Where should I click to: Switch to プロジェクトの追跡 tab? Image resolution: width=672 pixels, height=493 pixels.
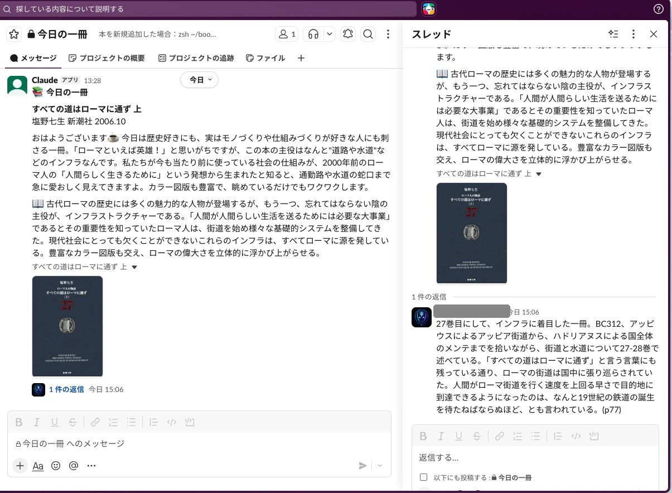pyautogui.click(x=196, y=58)
